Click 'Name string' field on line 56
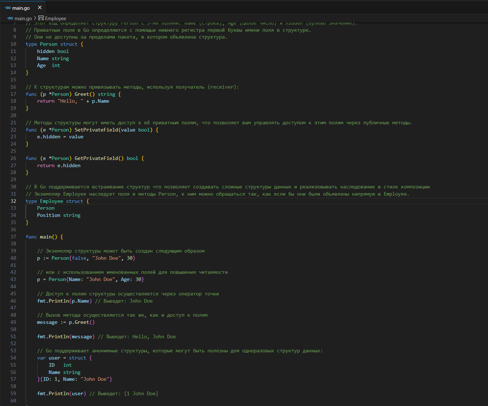The width and height of the screenshot is (488, 406). tap(64, 372)
